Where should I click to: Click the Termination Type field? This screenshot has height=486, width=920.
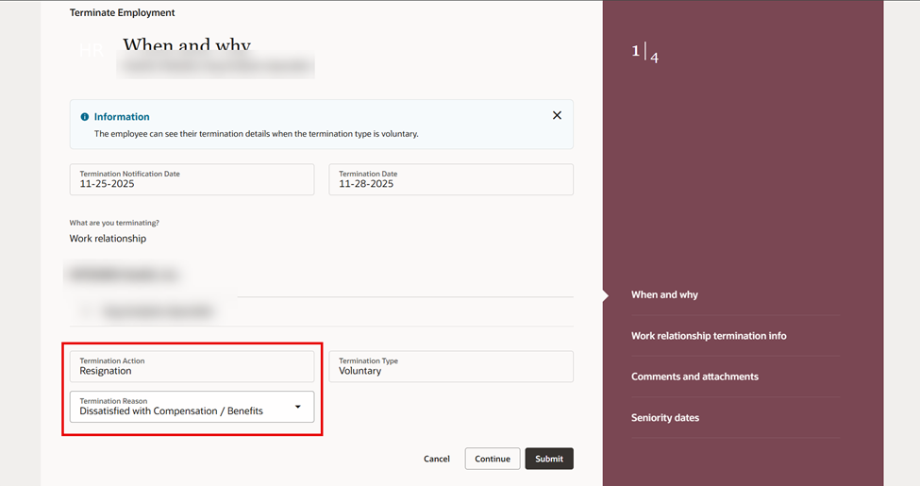[x=451, y=366]
